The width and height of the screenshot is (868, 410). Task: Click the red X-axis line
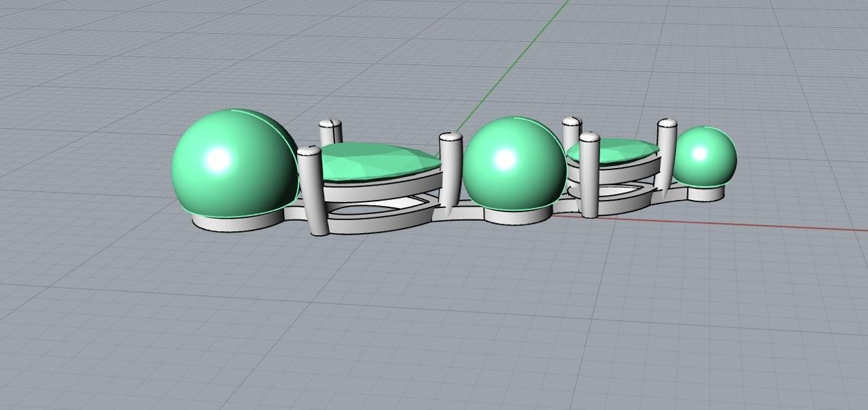click(x=746, y=224)
